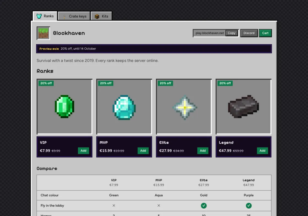Click the green checkmark under Elite
Screen dimensions: 308x216
(x=204, y=206)
